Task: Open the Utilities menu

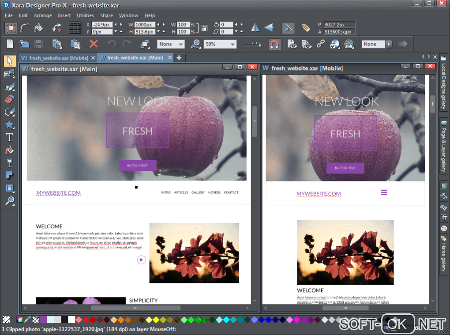Action: (x=85, y=15)
